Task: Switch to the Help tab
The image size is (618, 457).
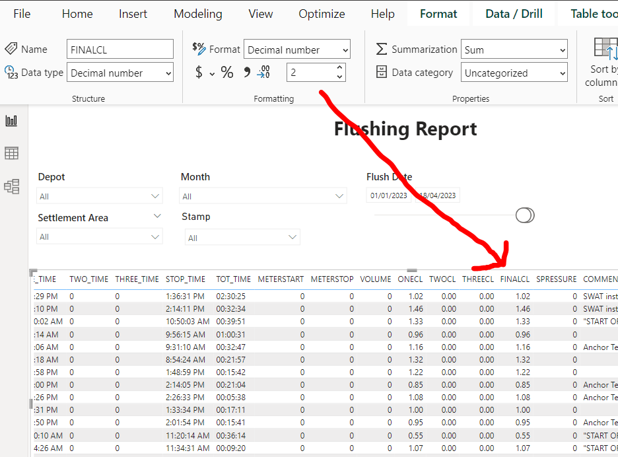Action: 382,14
